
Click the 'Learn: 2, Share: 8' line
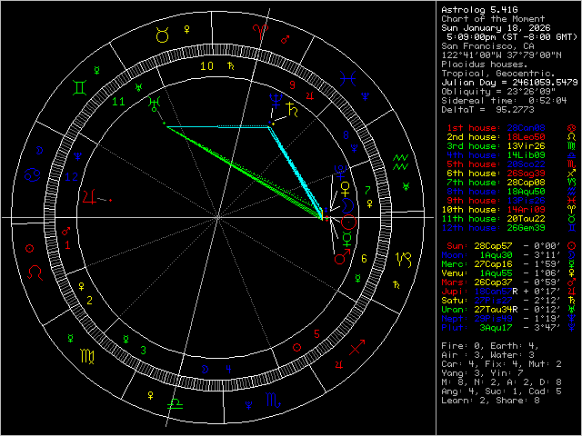490,401
